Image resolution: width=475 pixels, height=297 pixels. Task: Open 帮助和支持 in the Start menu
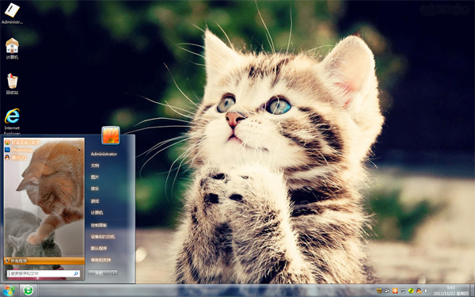101,260
